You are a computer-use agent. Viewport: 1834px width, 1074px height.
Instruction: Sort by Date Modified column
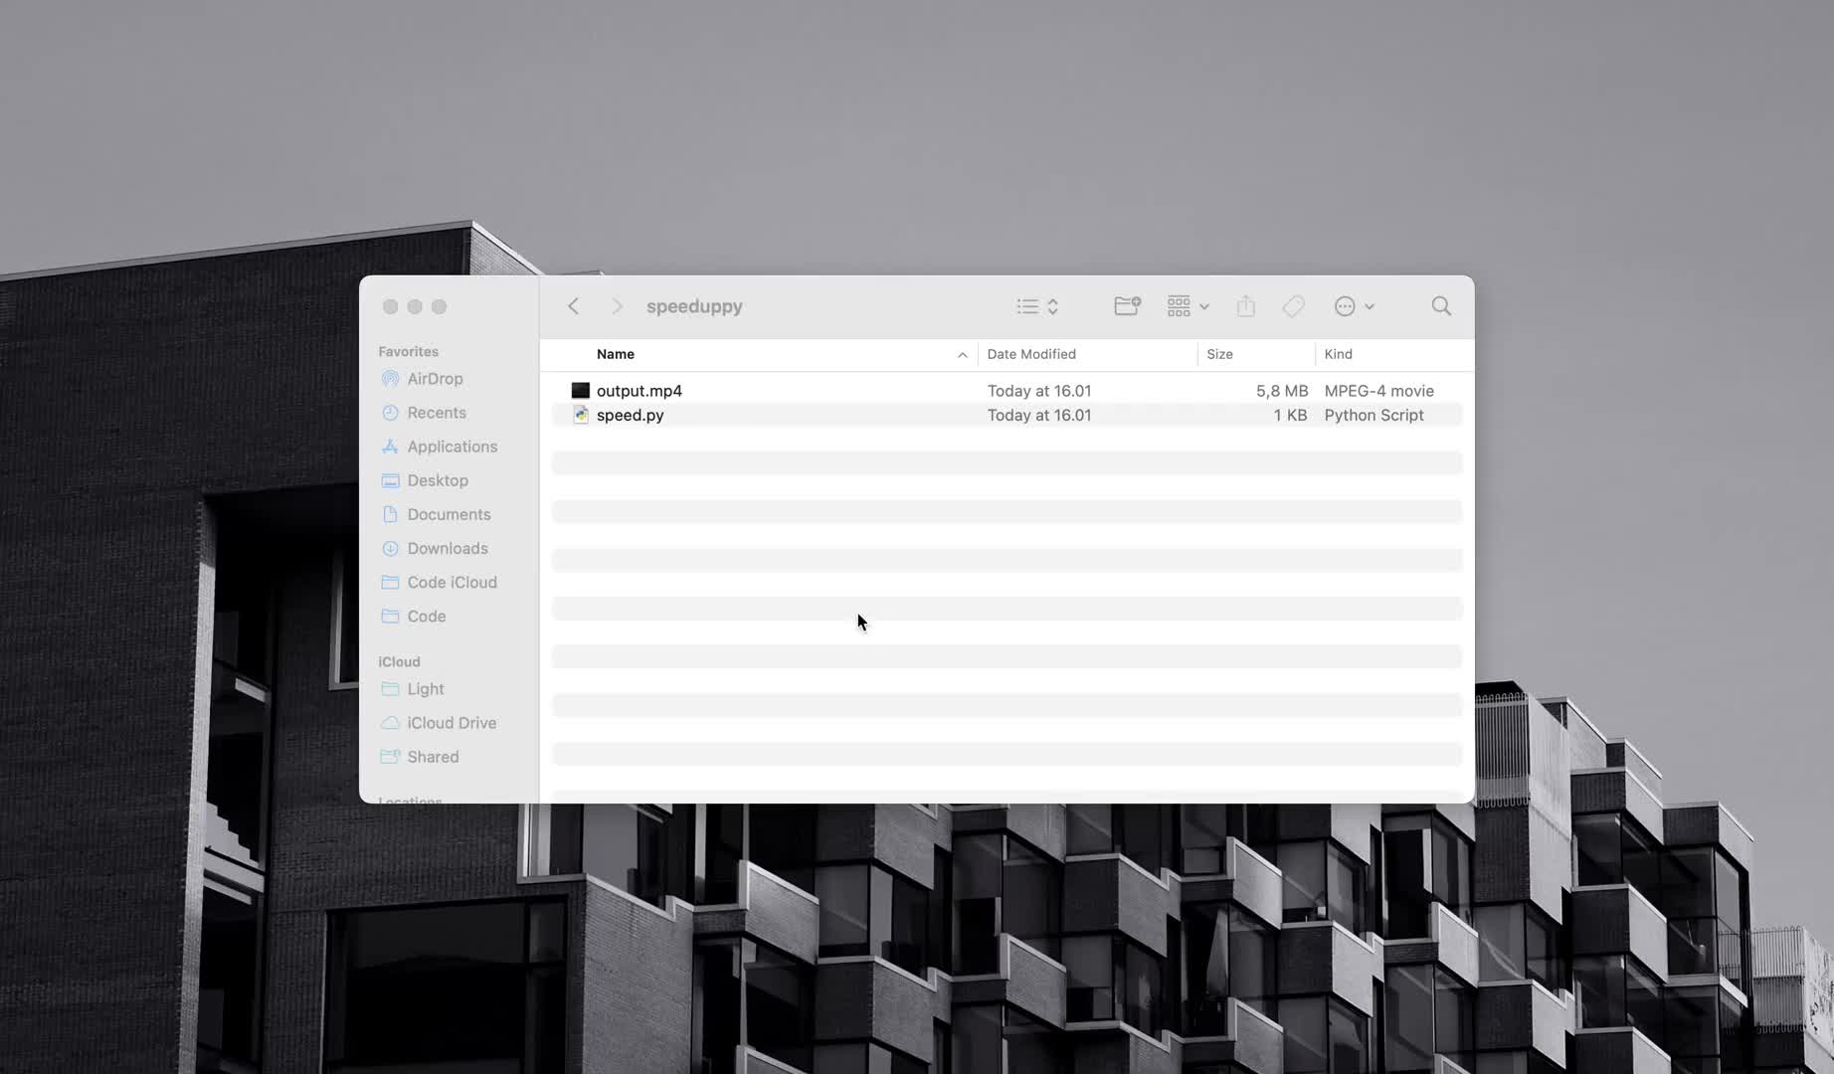coord(1031,354)
